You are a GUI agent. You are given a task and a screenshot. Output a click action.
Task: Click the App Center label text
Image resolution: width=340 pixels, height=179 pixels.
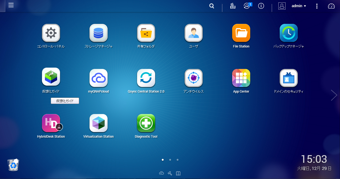[x=241, y=91]
